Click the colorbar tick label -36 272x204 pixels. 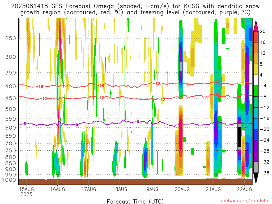point(265,173)
